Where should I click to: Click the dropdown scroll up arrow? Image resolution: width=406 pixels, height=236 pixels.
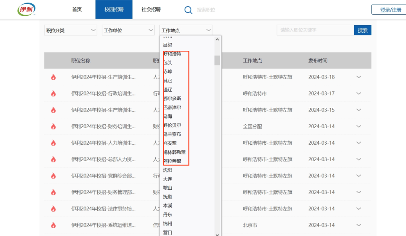coord(217,39)
